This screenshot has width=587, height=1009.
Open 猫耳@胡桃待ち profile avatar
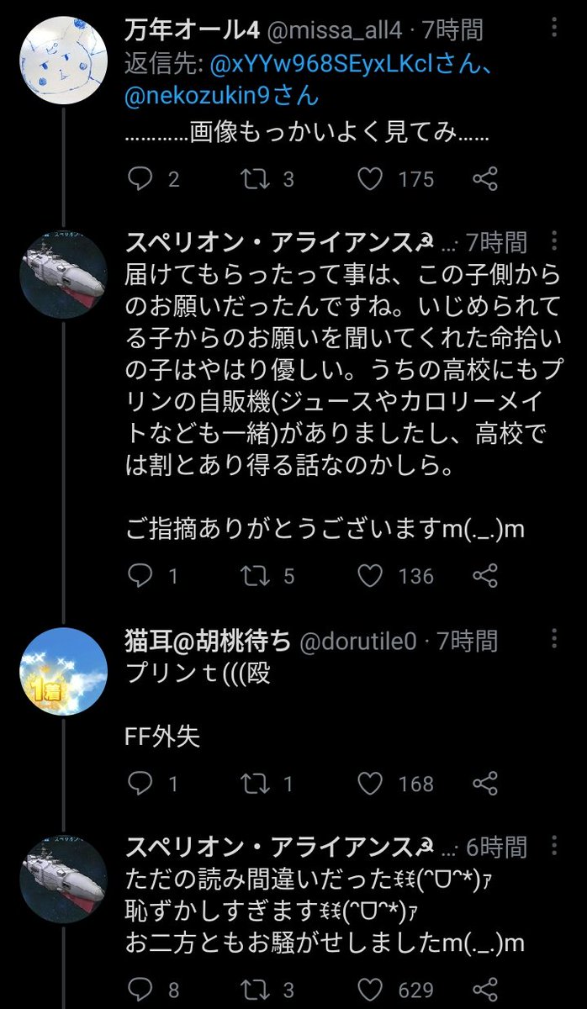point(63,670)
